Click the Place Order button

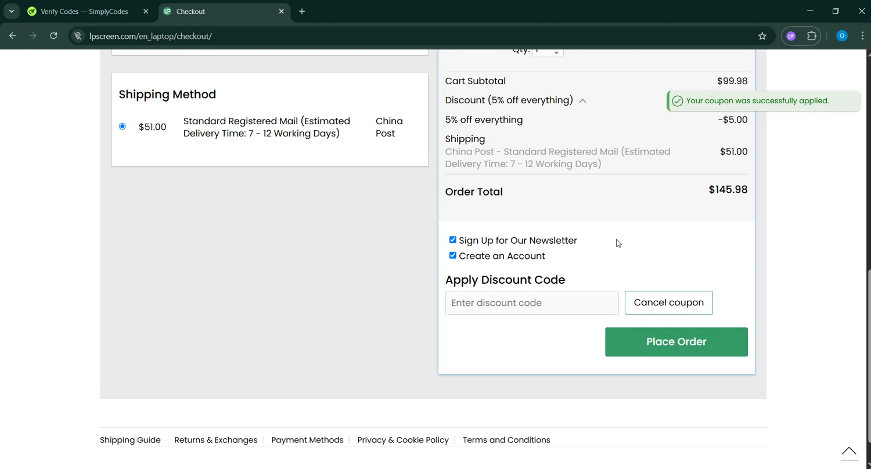click(676, 342)
